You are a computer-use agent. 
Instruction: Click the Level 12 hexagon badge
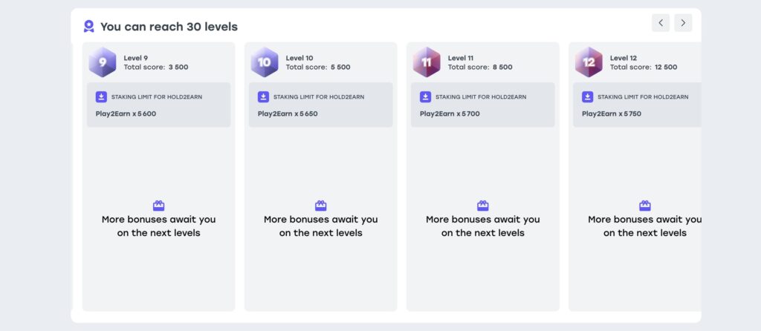[589, 62]
